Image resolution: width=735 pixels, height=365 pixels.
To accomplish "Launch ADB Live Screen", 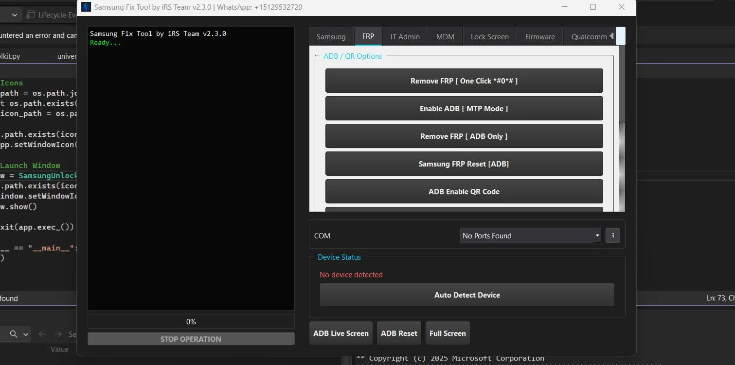I will (x=341, y=333).
